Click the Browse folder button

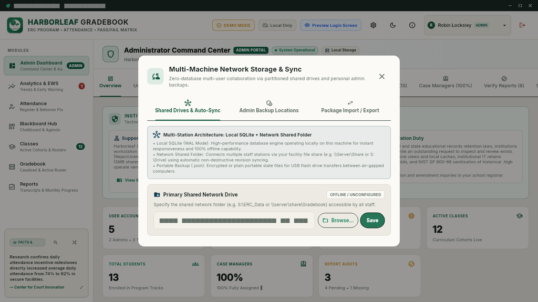pos(338,220)
